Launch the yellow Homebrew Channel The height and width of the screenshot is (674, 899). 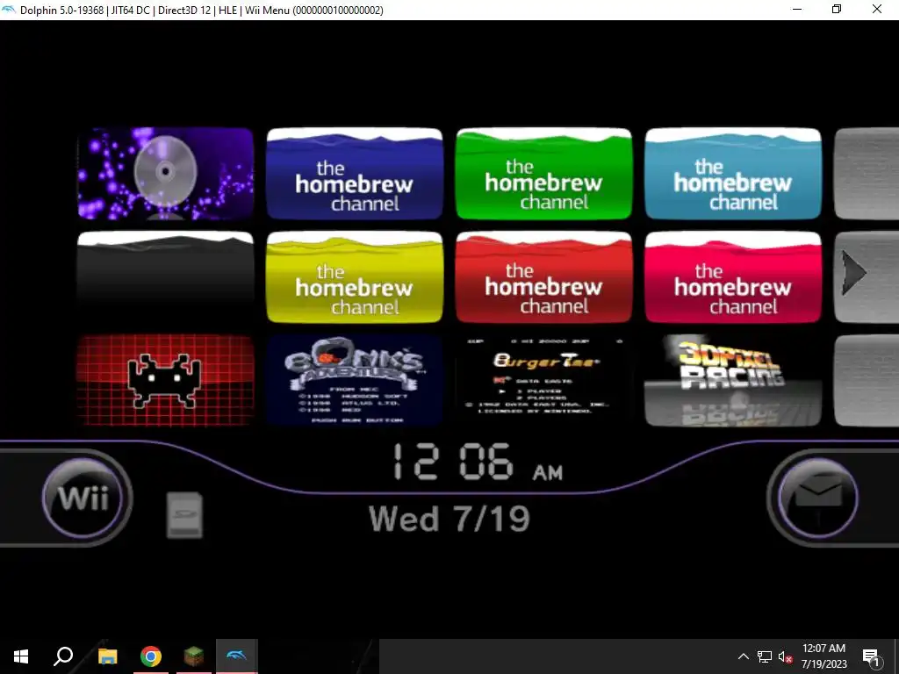pyautogui.click(x=355, y=277)
